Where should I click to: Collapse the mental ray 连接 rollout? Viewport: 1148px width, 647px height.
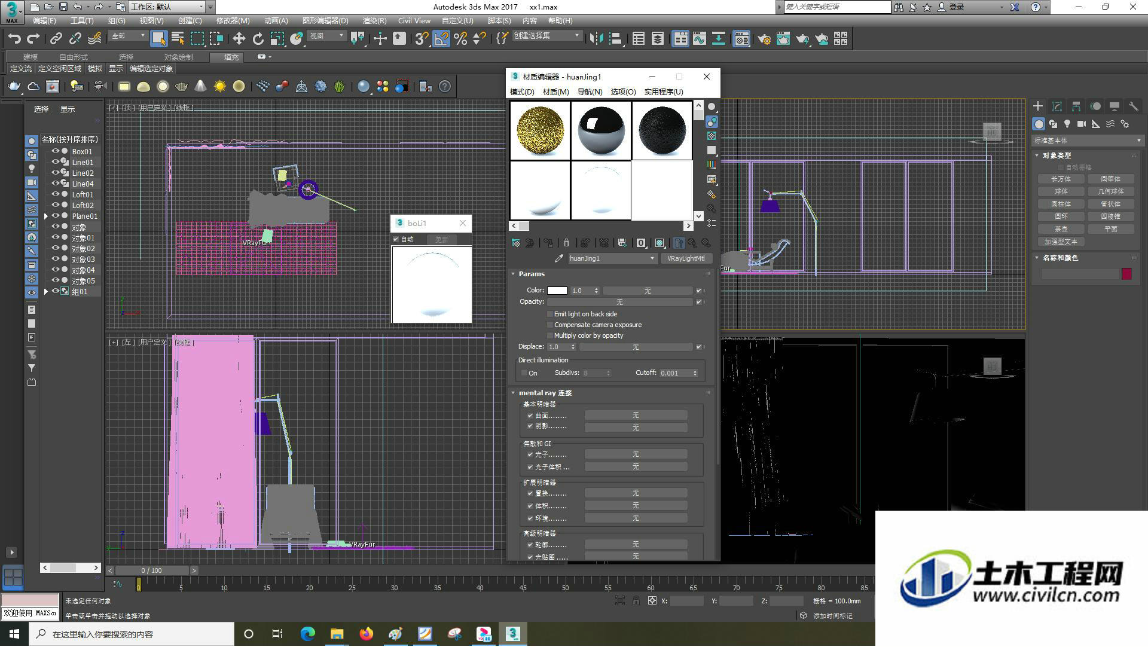513,393
